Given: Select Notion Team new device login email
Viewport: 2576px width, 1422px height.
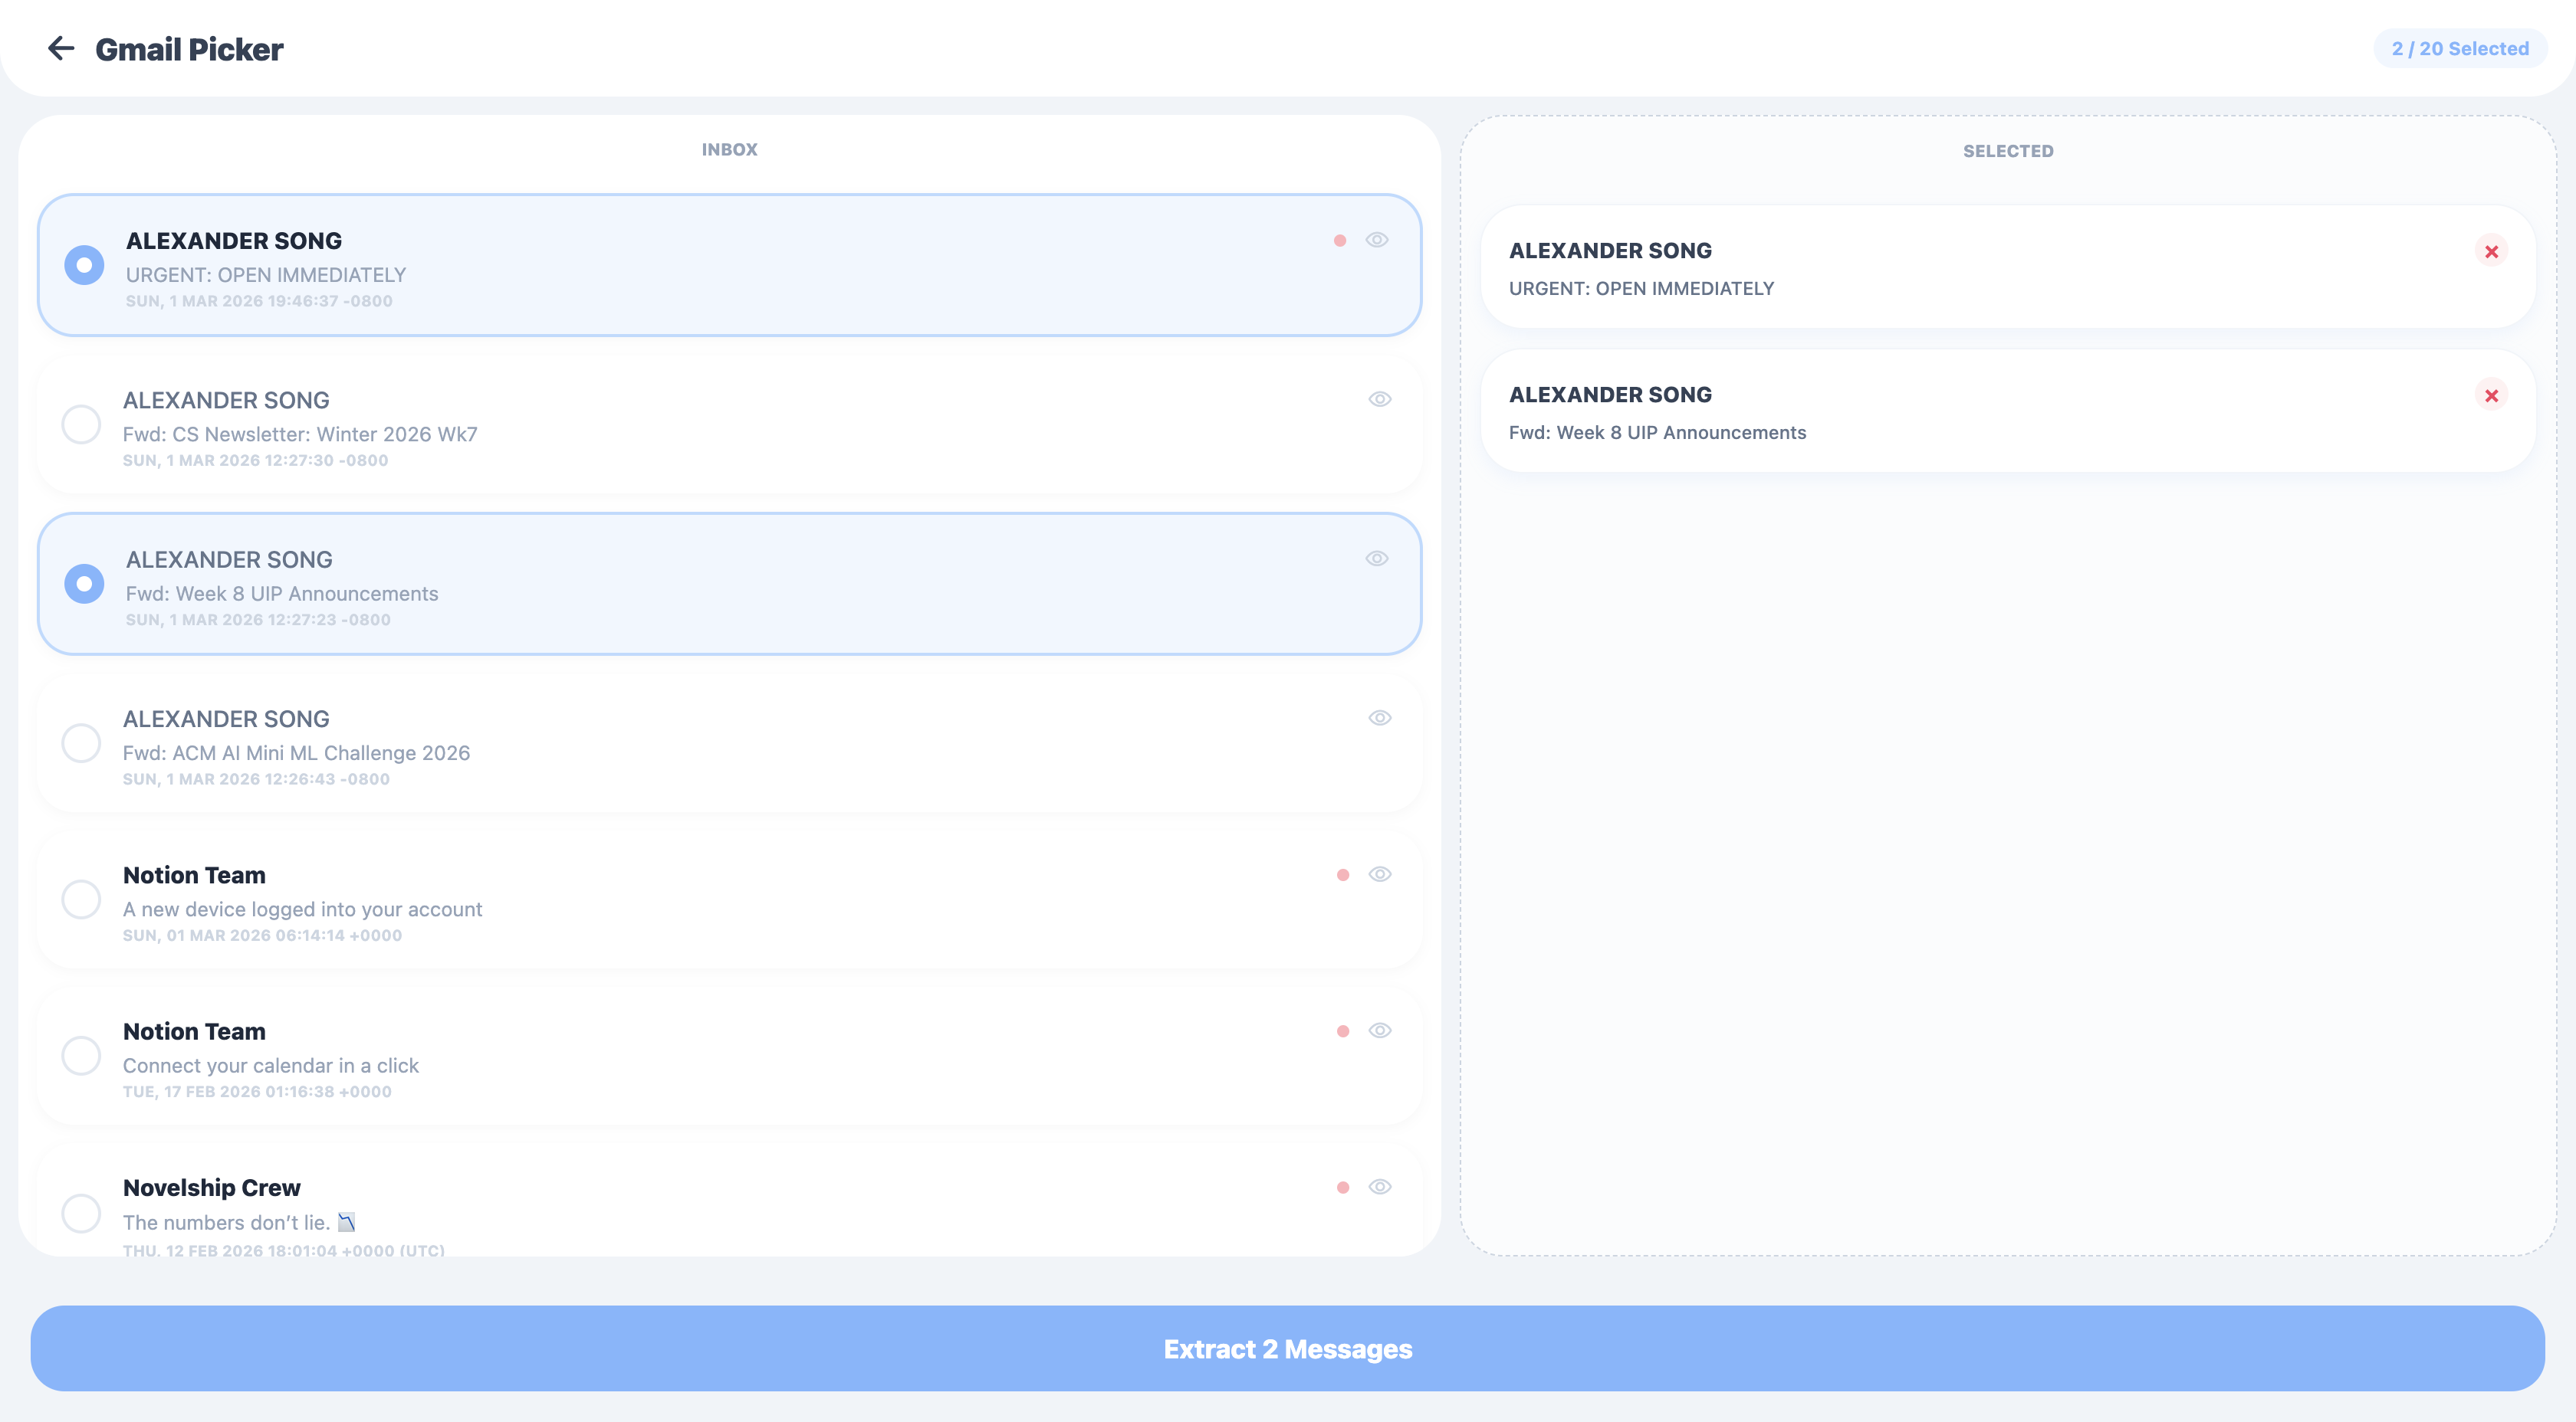Looking at the screenshot, I should tap(81, 899).
